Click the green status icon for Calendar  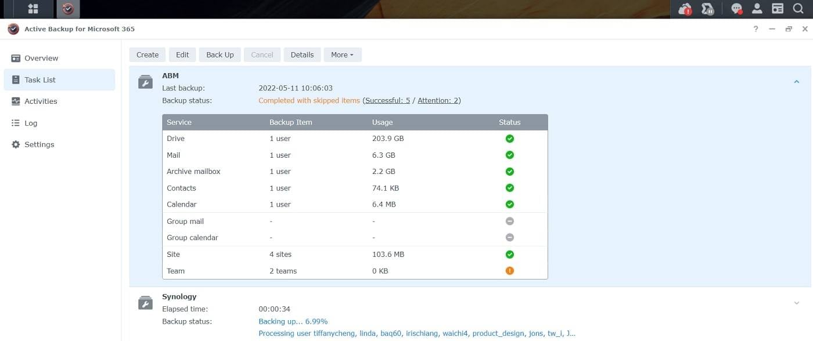509,204
